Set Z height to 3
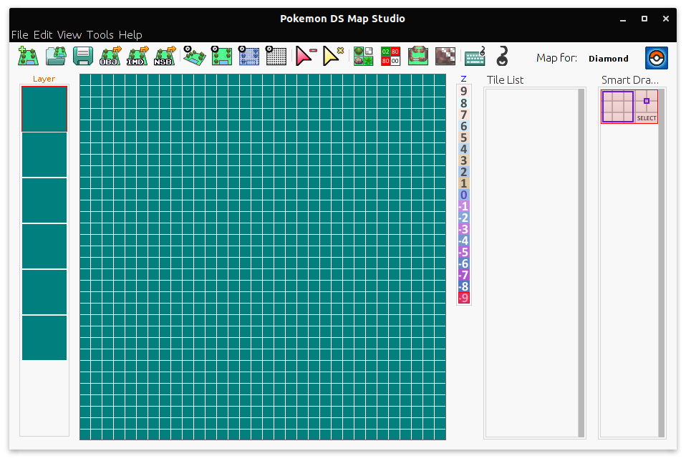686x461 pixels. [464, 160]
